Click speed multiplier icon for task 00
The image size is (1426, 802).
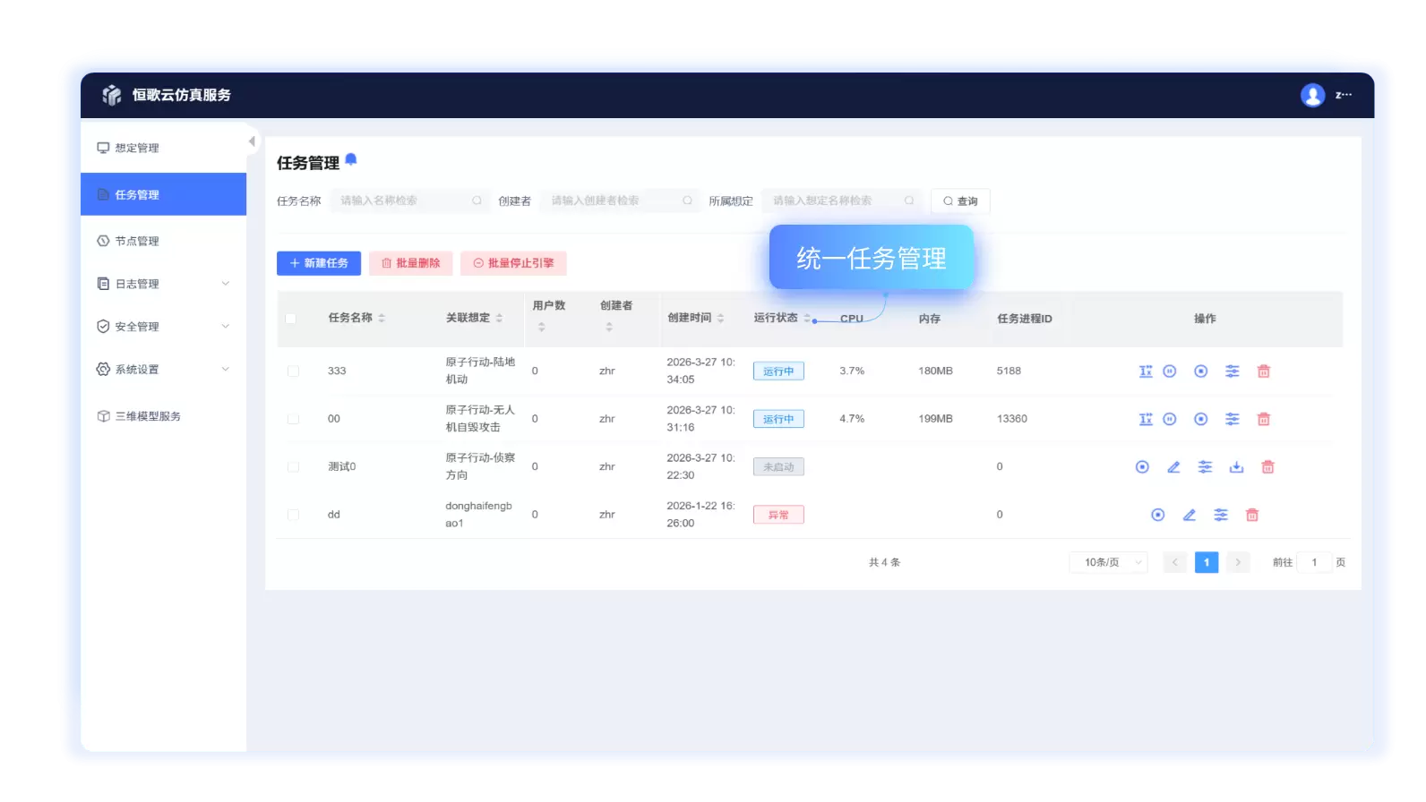coord(1146,419)
